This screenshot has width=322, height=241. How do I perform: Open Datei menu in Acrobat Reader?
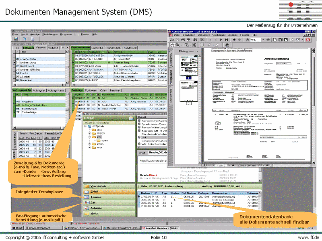pyautogui.click(x=177, y=35)
